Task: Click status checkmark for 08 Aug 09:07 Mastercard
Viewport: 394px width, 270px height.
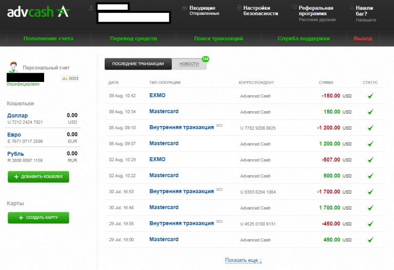Action: click(370, 144)
